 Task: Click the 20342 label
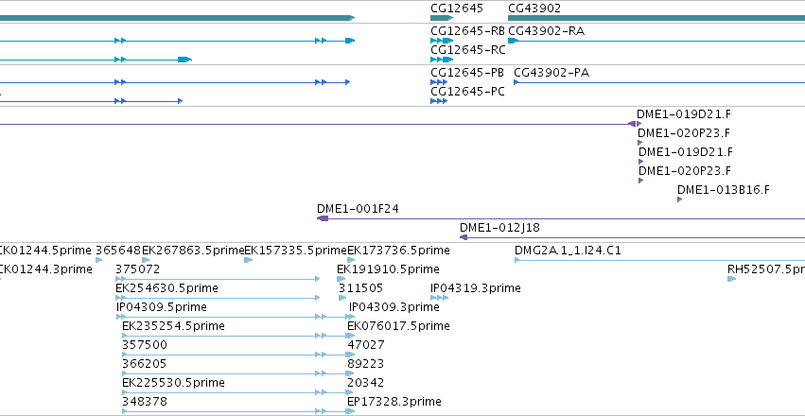tap(365, 383)
